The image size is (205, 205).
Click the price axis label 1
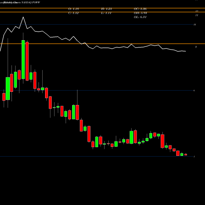[x=194, y=157]
